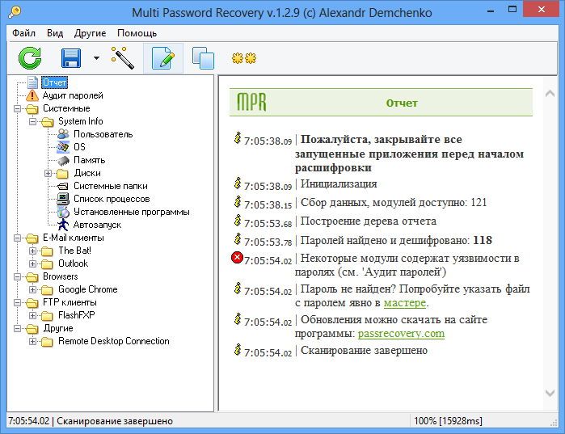Select the FTP клиенты folder icon
This screenshot has height=434, width=565.
point(32,303)
